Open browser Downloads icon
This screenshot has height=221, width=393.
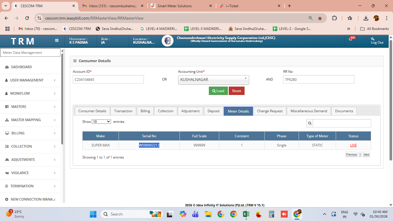[366, 18]
